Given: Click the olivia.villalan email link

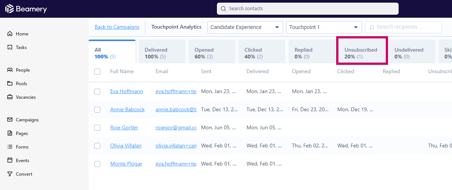Looking at the screenshot, I should [x=176, y=146].
